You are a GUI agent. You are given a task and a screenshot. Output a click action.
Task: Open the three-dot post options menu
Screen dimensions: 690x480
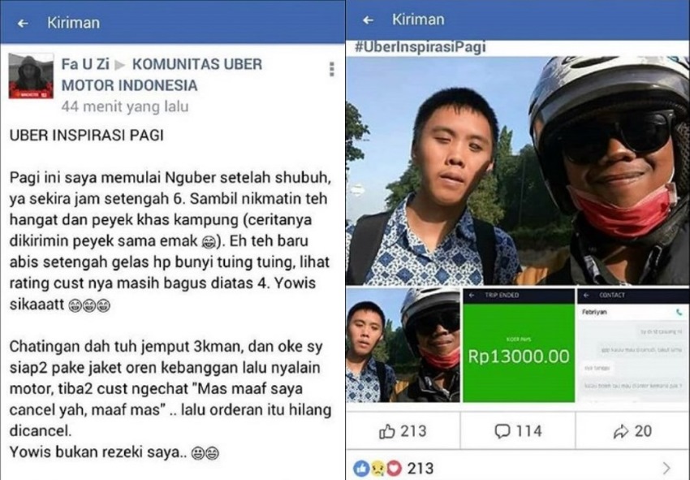[332, 69]
